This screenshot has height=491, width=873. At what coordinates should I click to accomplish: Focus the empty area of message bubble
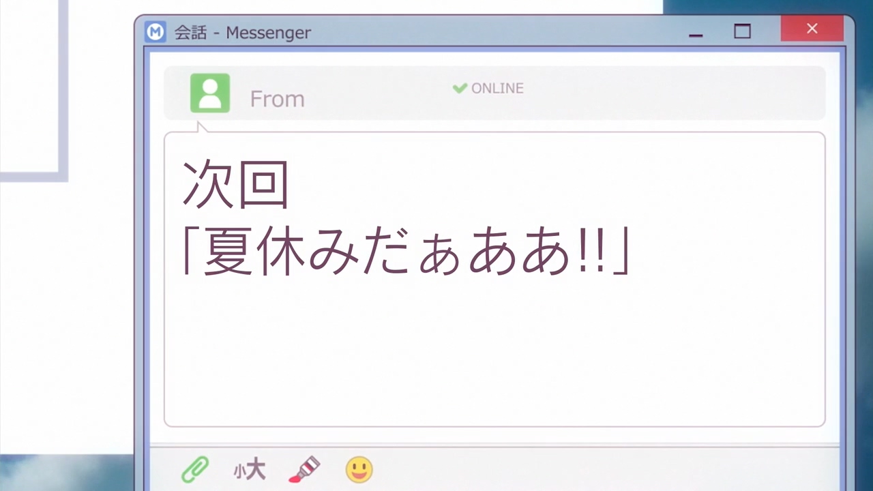(494, 355)
